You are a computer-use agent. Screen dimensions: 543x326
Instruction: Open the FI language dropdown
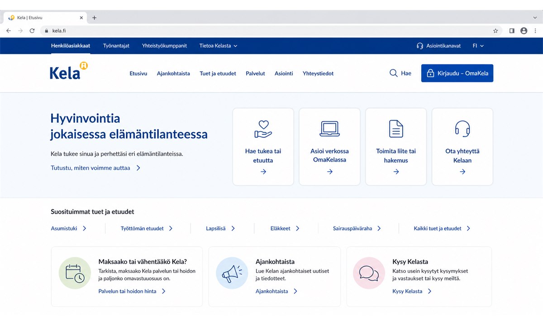point(478,46)
